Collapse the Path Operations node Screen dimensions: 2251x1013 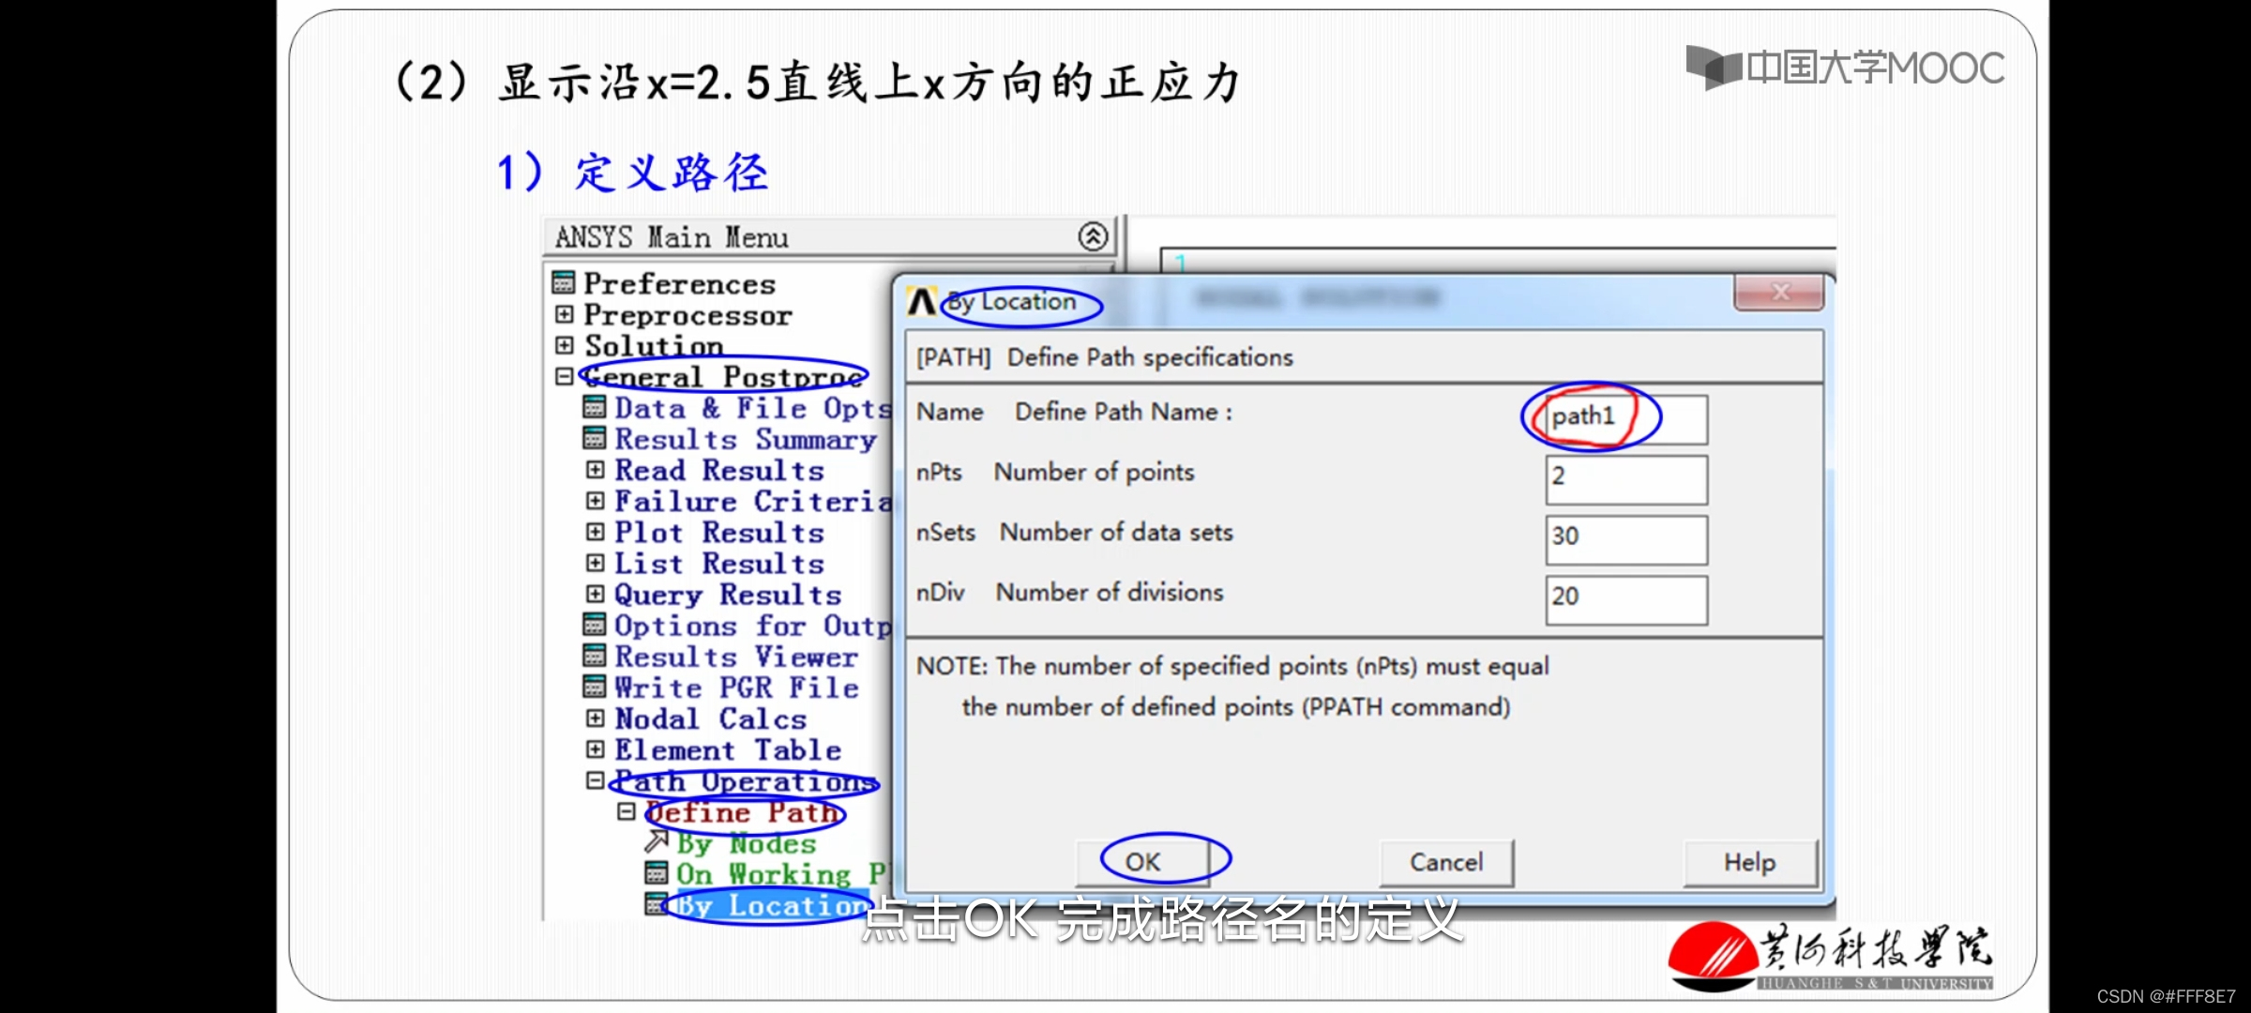click(595, 780)
